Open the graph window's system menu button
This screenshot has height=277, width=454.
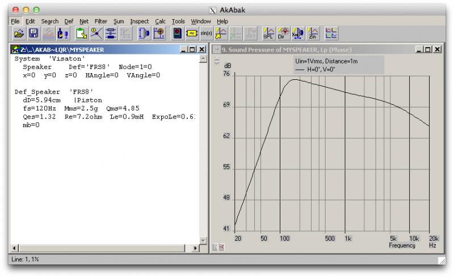coord(216,50)
